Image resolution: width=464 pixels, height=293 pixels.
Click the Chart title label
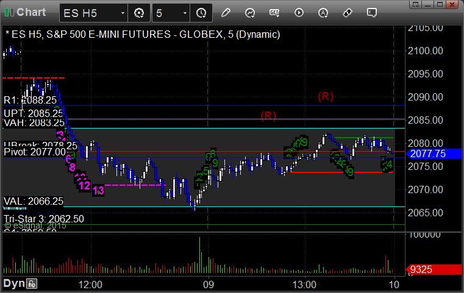[31, 12]
